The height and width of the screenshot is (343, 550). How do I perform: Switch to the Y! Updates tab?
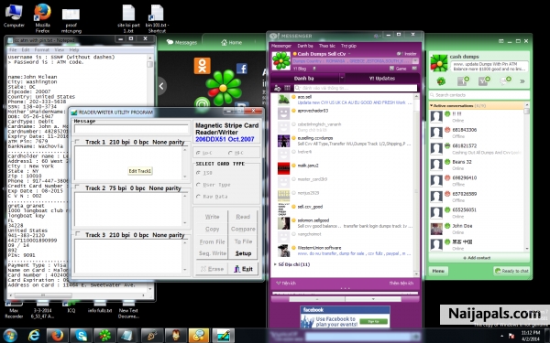381,78
